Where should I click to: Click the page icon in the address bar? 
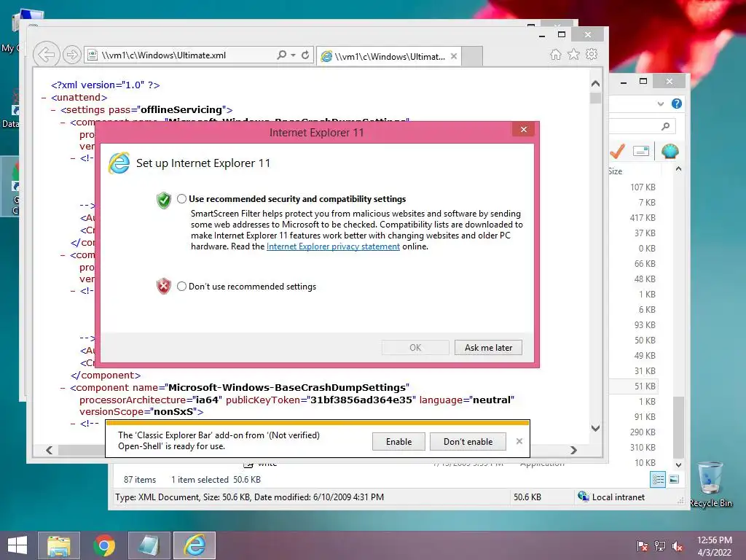click(x=93, y=55)
